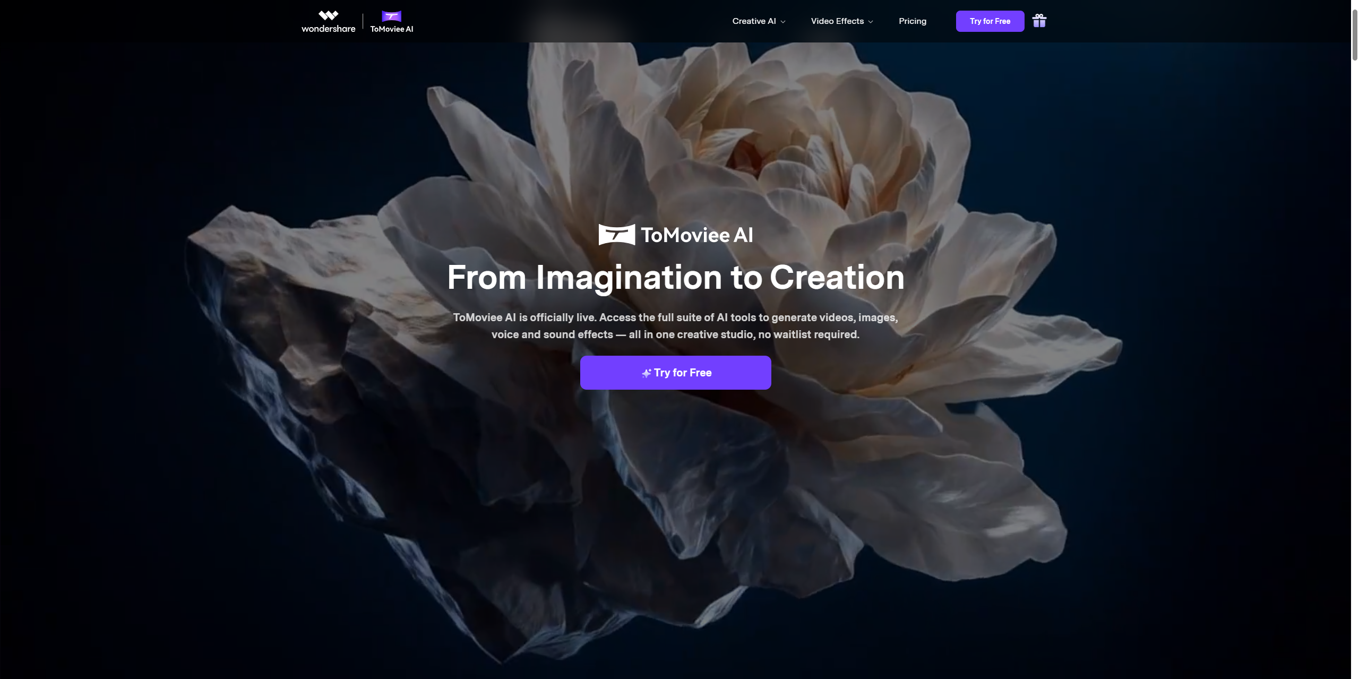1359x679 pixels.
Task: Open the Video Effects dropdown
Action: click(x=837, y=21)
